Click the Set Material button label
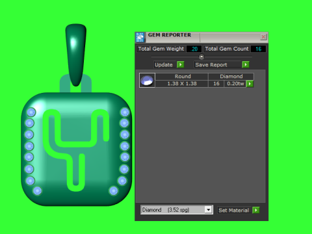 pos(234,210)
